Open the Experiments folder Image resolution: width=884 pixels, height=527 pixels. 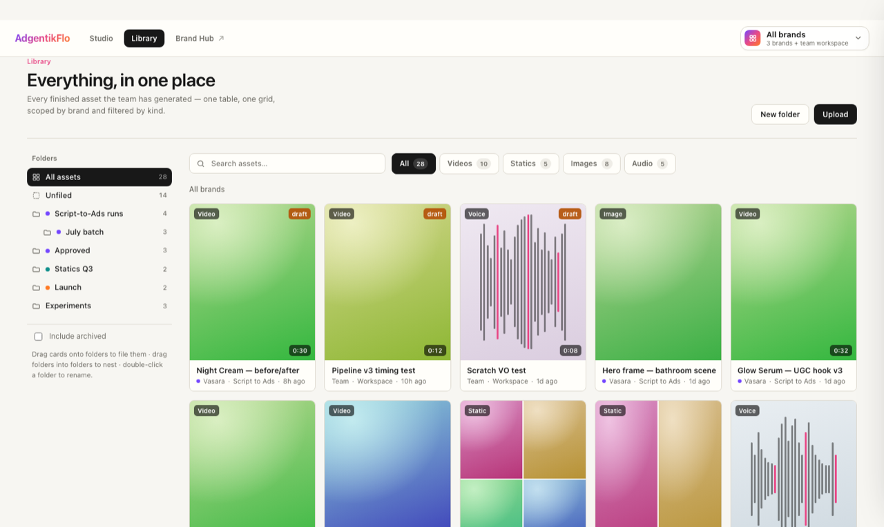tap(99, 306)
